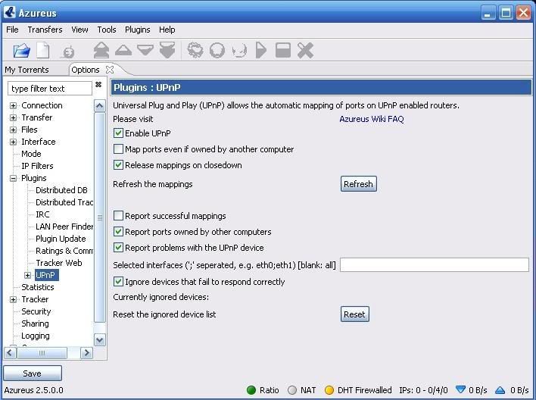The width and height of the screenshot is (536, 400).
Task: Expand the Interface tree node
Action: [13, 142]
